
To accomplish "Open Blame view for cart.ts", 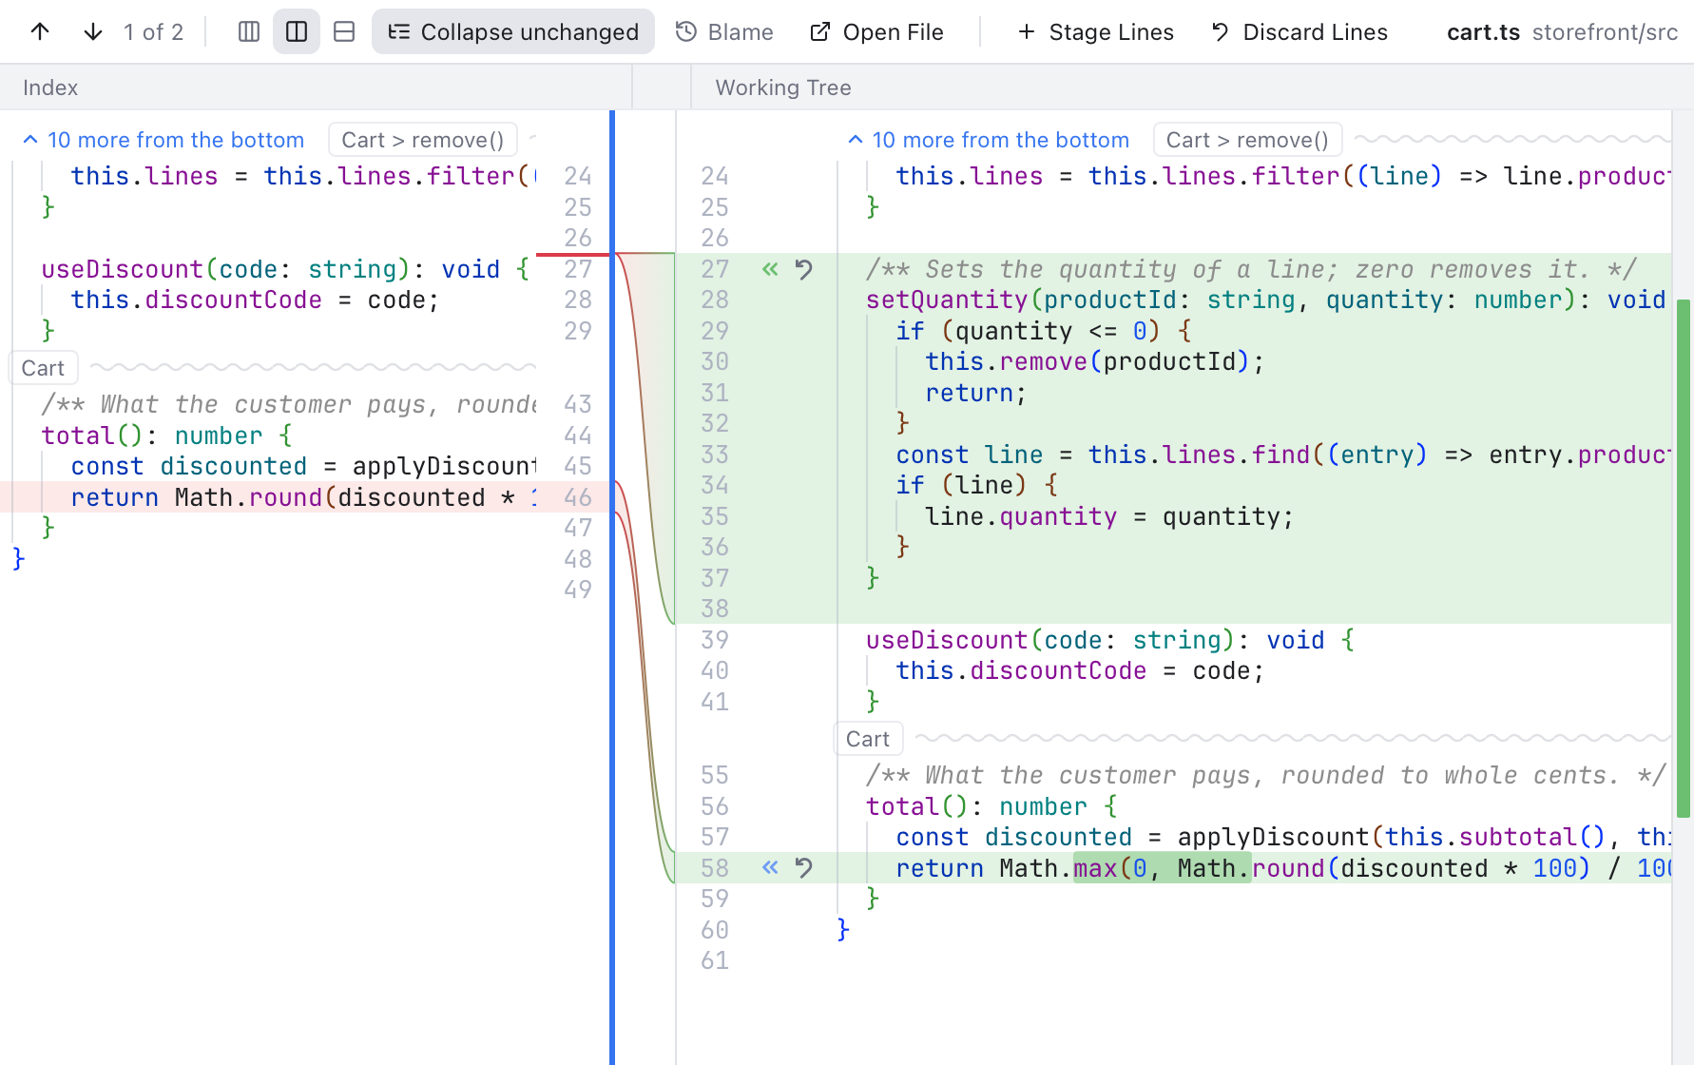I will 724,32.
